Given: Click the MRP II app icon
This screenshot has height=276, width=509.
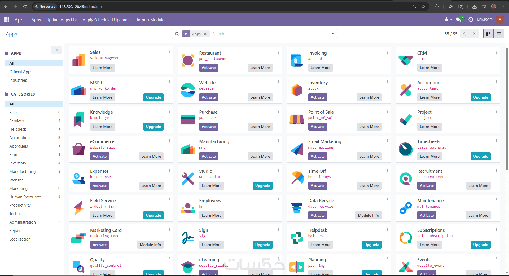Looking at the screenshot, I should [79, 90].
